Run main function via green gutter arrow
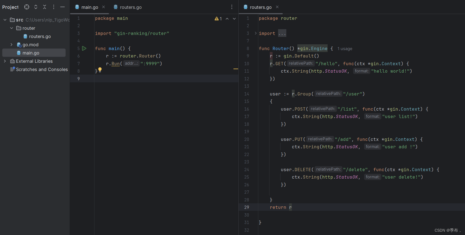The image size is (465, 235). click(84, 48)
